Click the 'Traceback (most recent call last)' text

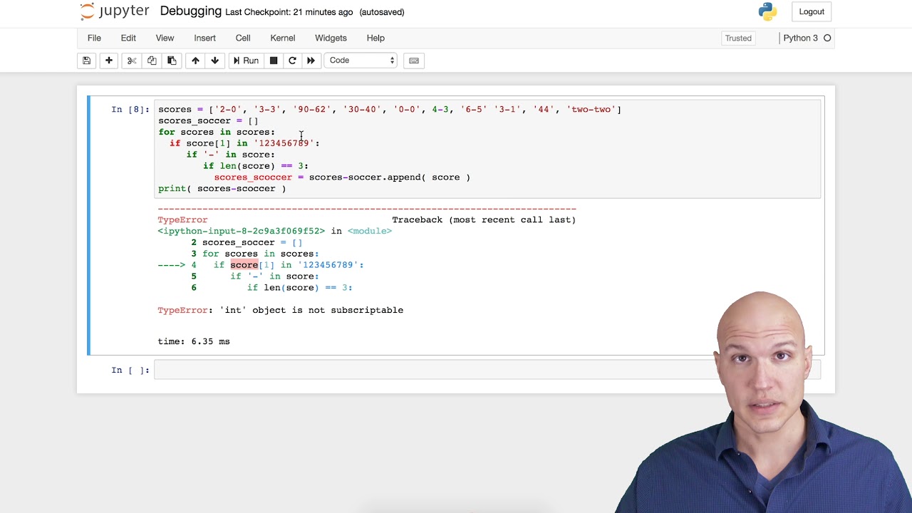(x=484, y=219)
